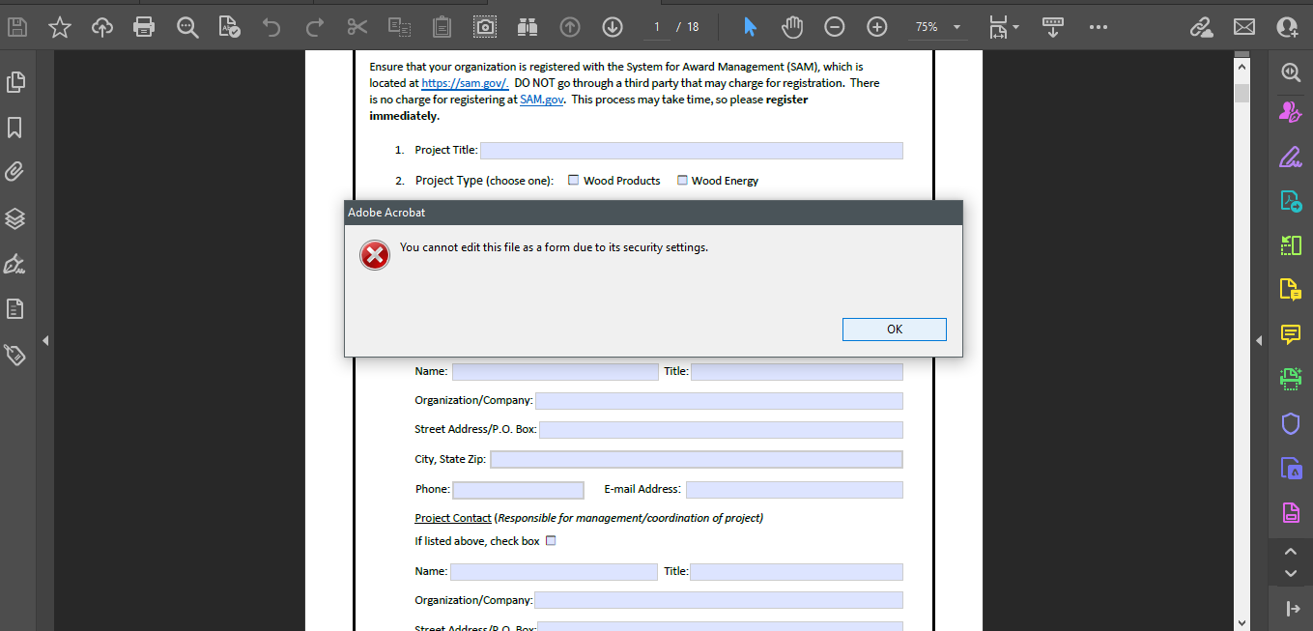Take a snapshot with camera tool
The height and width of the screenshot is (631, 1313).
[485, 27]
